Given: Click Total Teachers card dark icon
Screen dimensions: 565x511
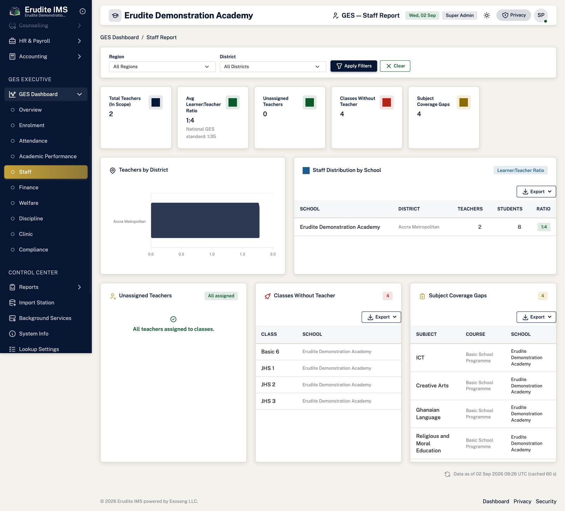Looking at the screenshot, I should 156,102.
